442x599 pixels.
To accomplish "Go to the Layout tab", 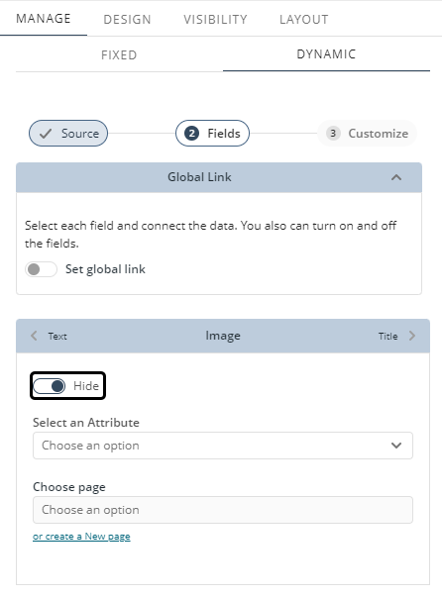I will pyautogui.click(x=304, y=20).
